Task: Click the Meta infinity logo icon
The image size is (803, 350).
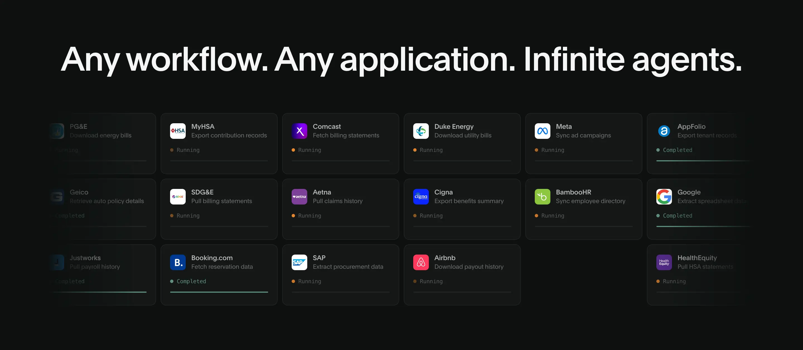Action: [542, 131]
